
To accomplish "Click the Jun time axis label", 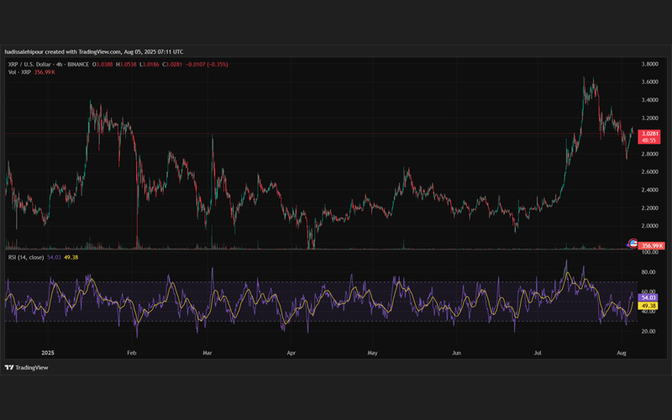I will (456, 353).
